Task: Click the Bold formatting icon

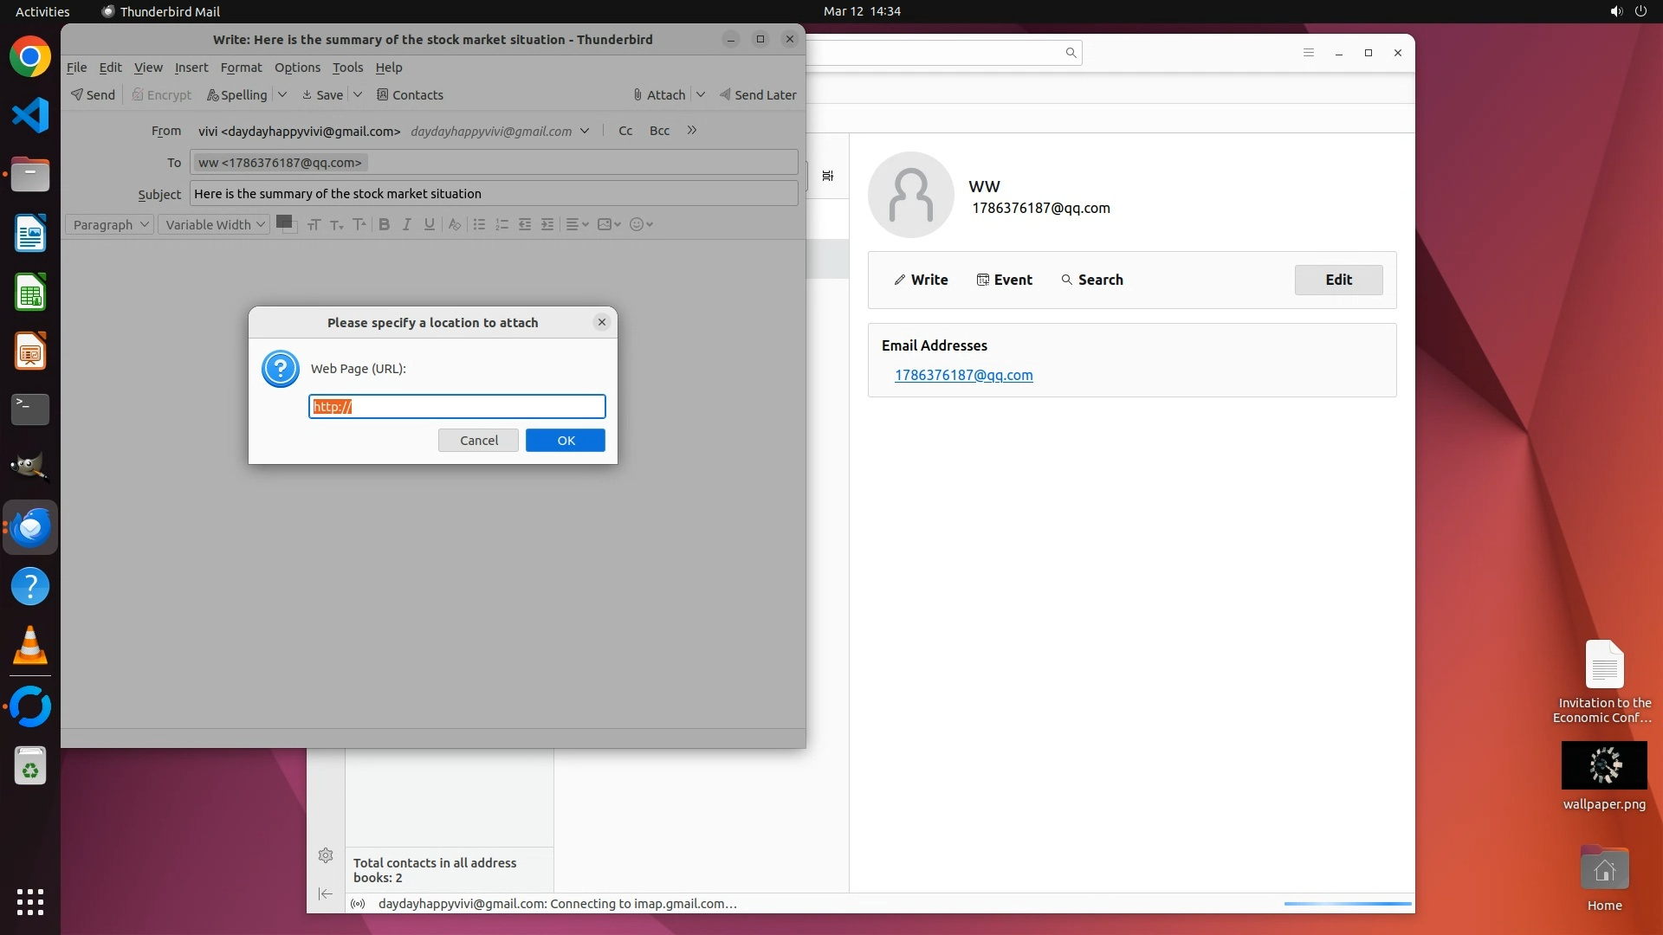Action: coord(384,225)
